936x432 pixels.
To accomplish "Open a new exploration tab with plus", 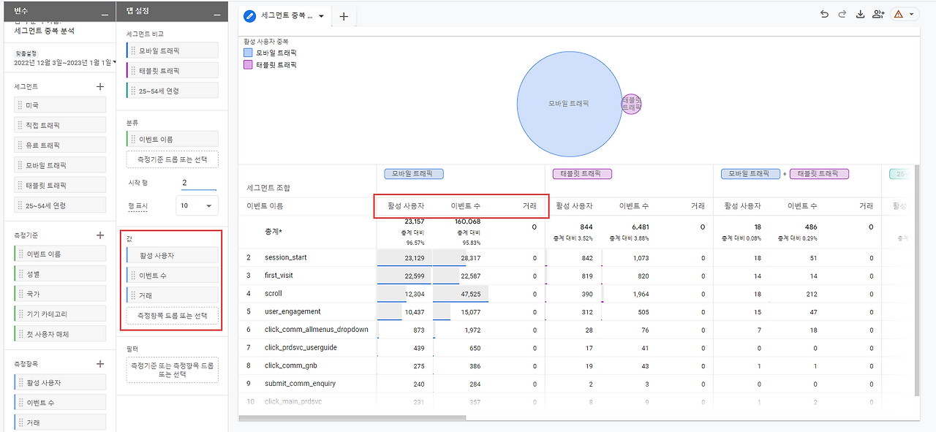I will [343, 15].
